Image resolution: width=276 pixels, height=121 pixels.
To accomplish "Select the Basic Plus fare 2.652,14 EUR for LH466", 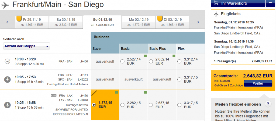I will pos(151,62).
